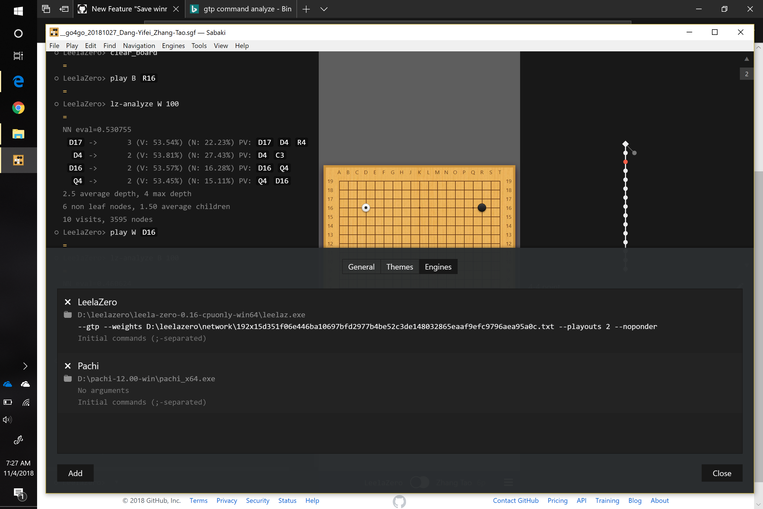Open Task View in the taskbar
The height and width of the screenshot is (509, 763).
pyautogui.click(x=18, y=56)
